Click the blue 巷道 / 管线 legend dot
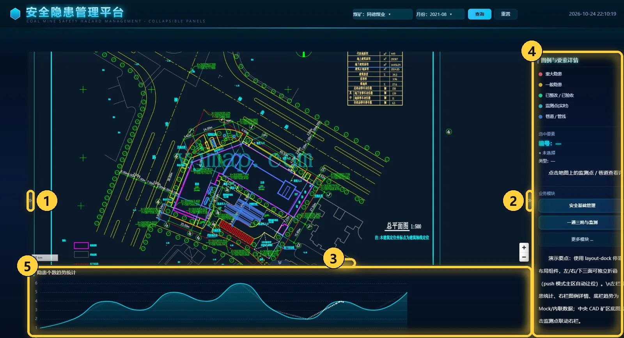 541,117
